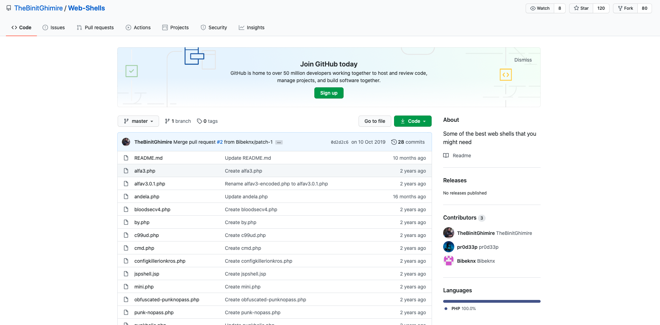
Task: Open the jspshell.jsp file
Action: [147, 274]
